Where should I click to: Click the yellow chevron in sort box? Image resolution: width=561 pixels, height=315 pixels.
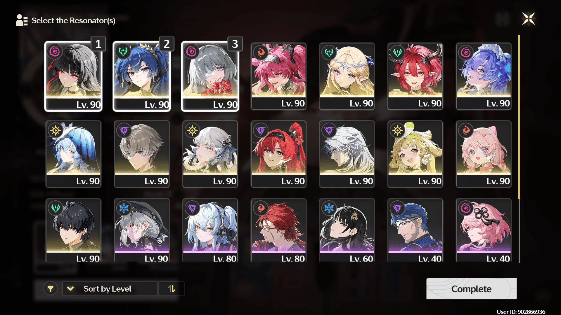point(70,289)
